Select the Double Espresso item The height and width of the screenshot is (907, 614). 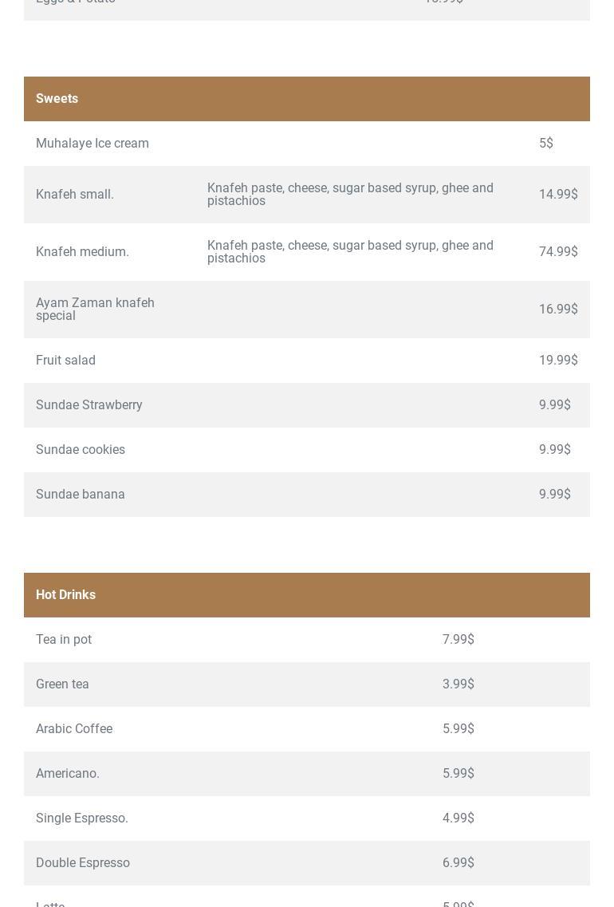[83, 863]
